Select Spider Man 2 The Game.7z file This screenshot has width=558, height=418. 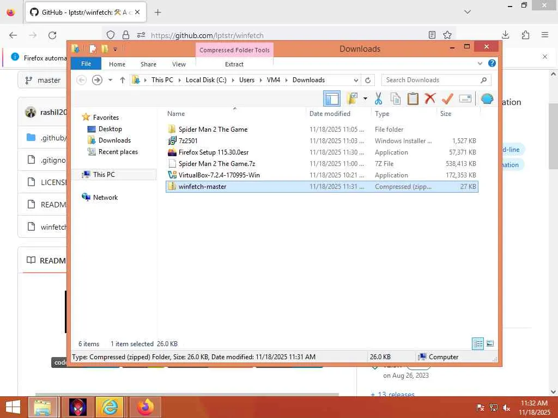pos(322,163)
